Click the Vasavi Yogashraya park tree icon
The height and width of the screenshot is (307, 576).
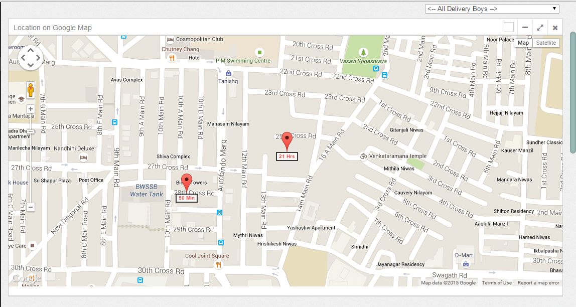[x=363, y=52]
